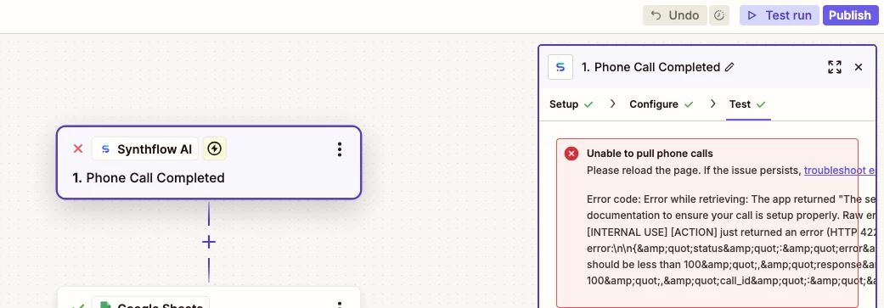Close the step editor panel
884x308 pixels.
859,67
